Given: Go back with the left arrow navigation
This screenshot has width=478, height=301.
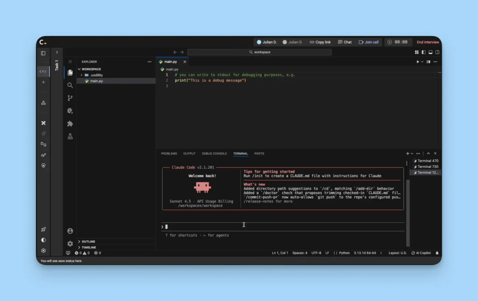Looking at the screenshot, I should [x=175, y=52].
